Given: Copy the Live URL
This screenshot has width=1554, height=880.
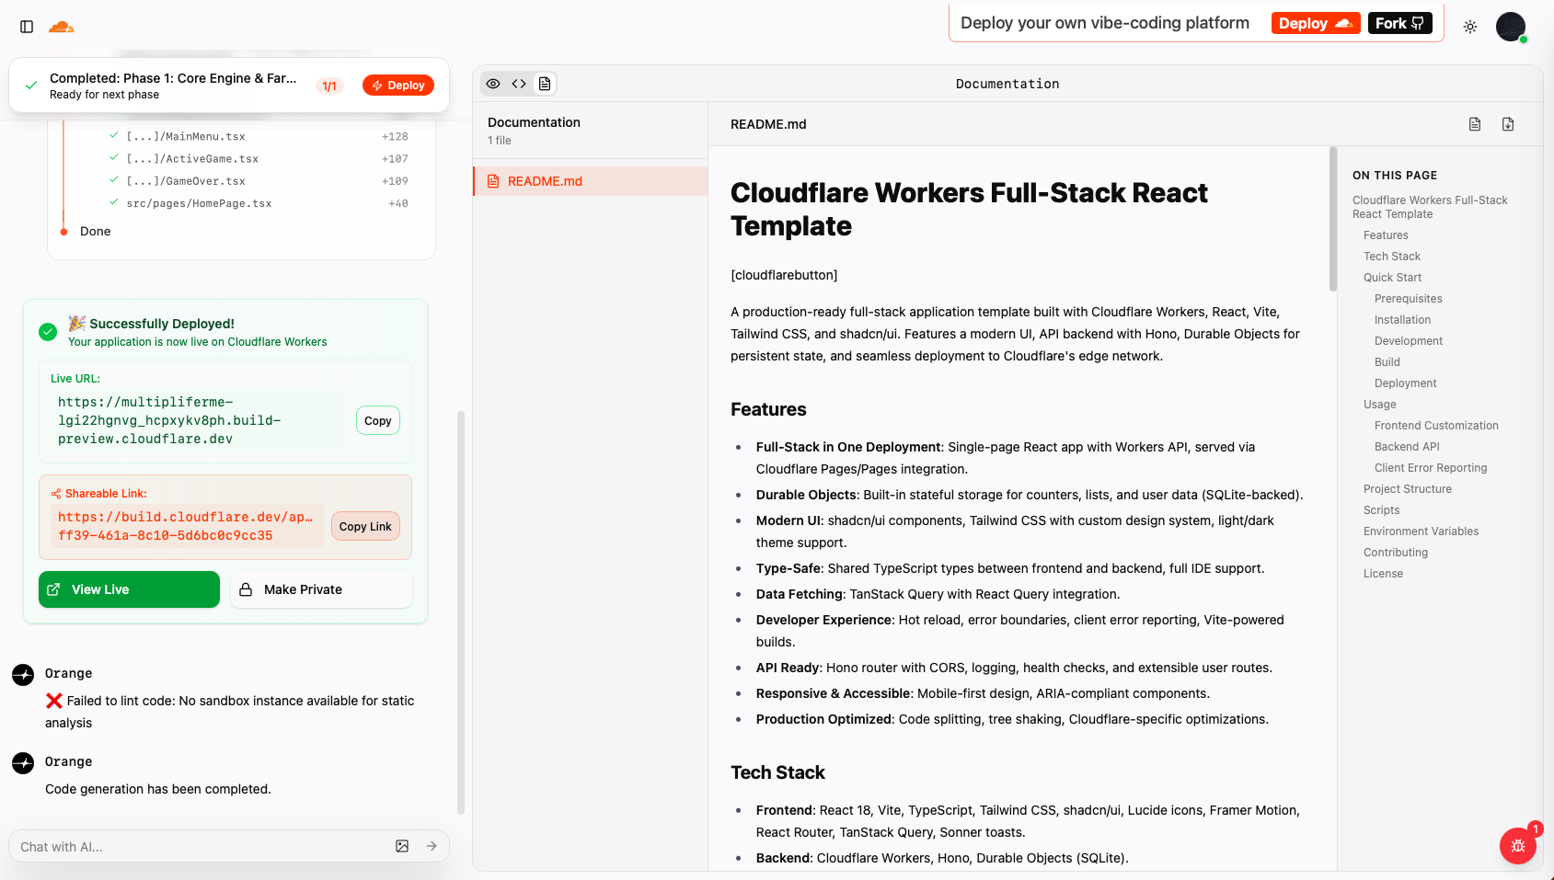Looking at the screenshot, I should (377, 420).
